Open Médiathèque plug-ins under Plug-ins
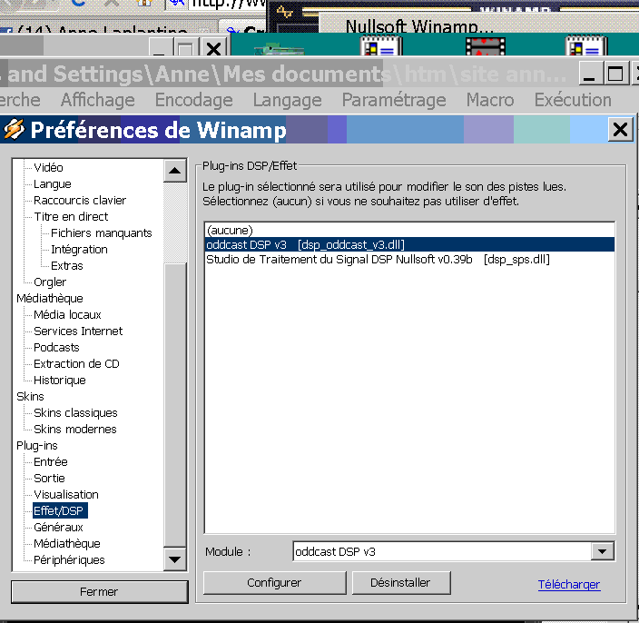Screen dimensions: 639x623 [67, 543]
